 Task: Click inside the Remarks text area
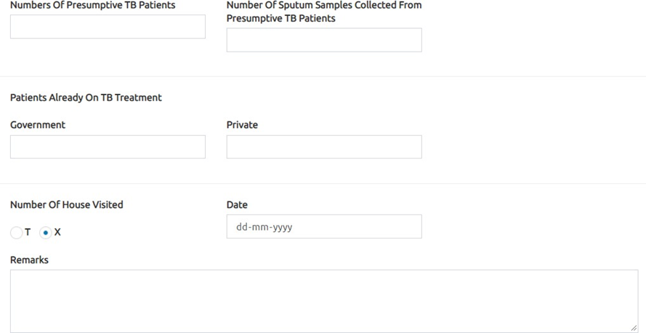coord(324,301)
